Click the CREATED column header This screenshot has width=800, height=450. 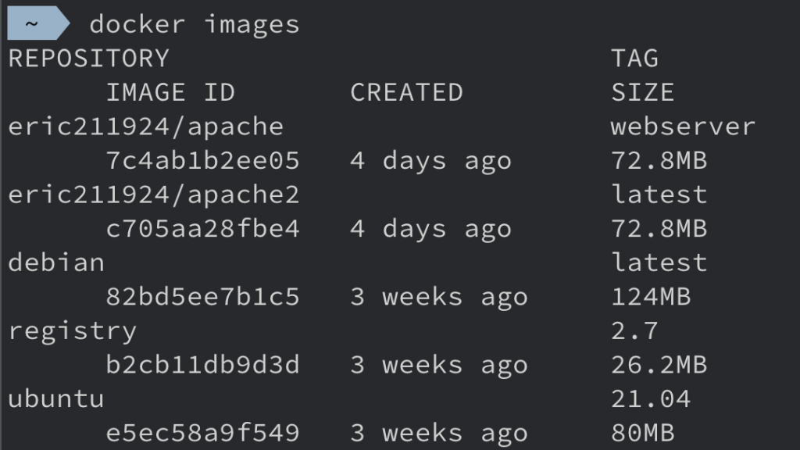(x=406, y=92)
